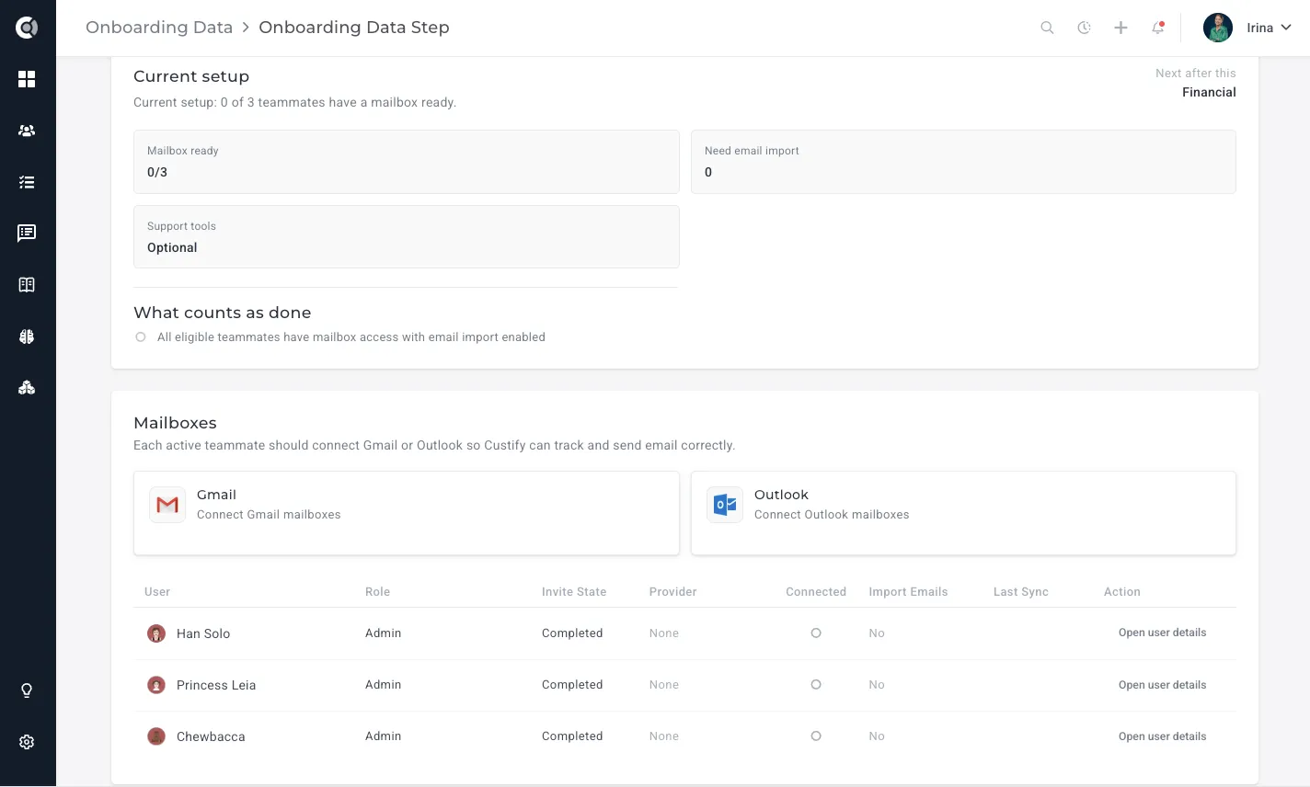Click Han Solo's connected status circle
Viewport: 1310px width, 787px height.
(816, 633)
